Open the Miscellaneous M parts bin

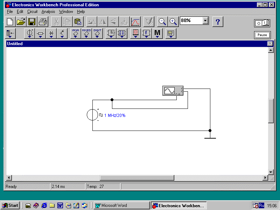157,33
